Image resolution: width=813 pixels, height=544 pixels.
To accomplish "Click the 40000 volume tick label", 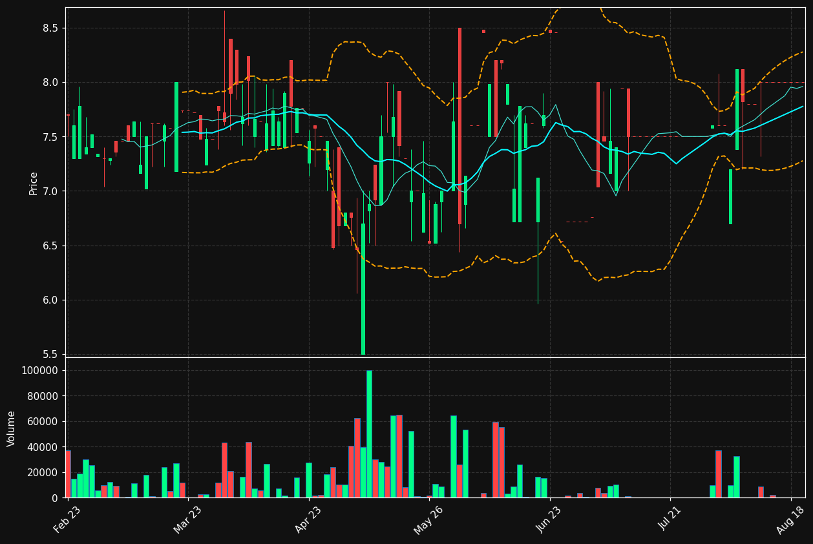I will coord(43,447).
